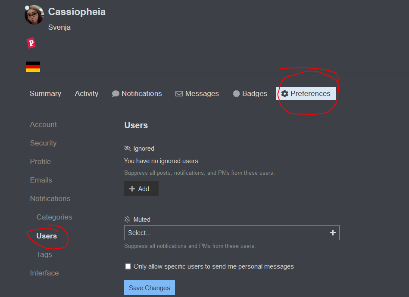Click the red Patreon badge icon
The image size is (409, 297).
click(x=31, y=43)
